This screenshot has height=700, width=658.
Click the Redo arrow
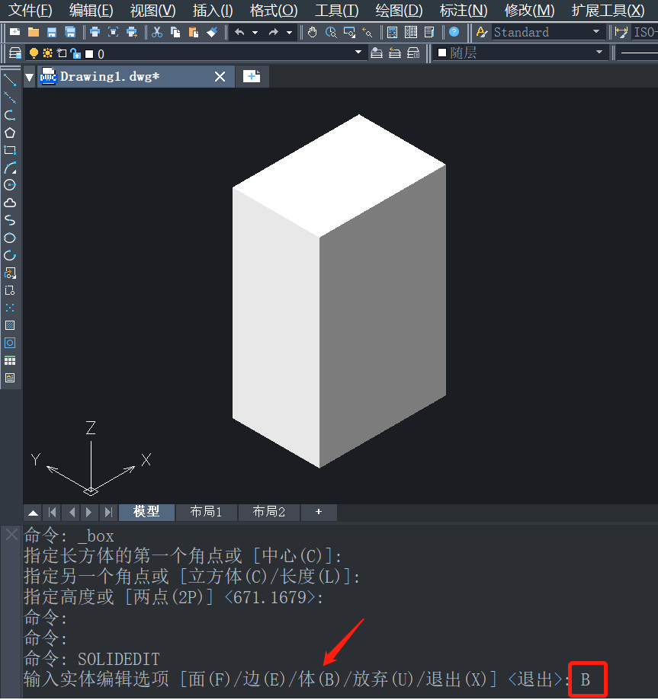274,32
